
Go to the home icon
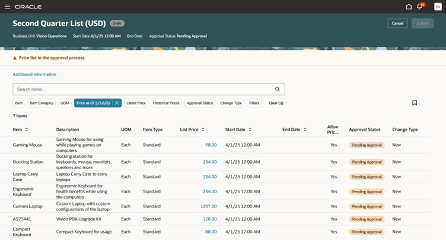(409, 7)
